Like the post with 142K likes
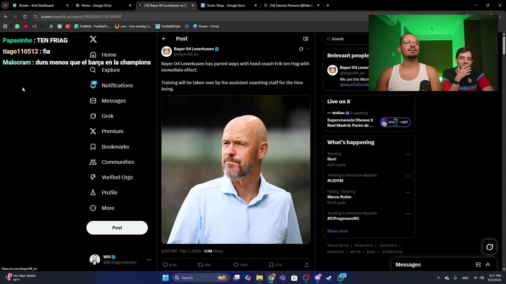This screenshot has height=284, width=506. point(236,265)
